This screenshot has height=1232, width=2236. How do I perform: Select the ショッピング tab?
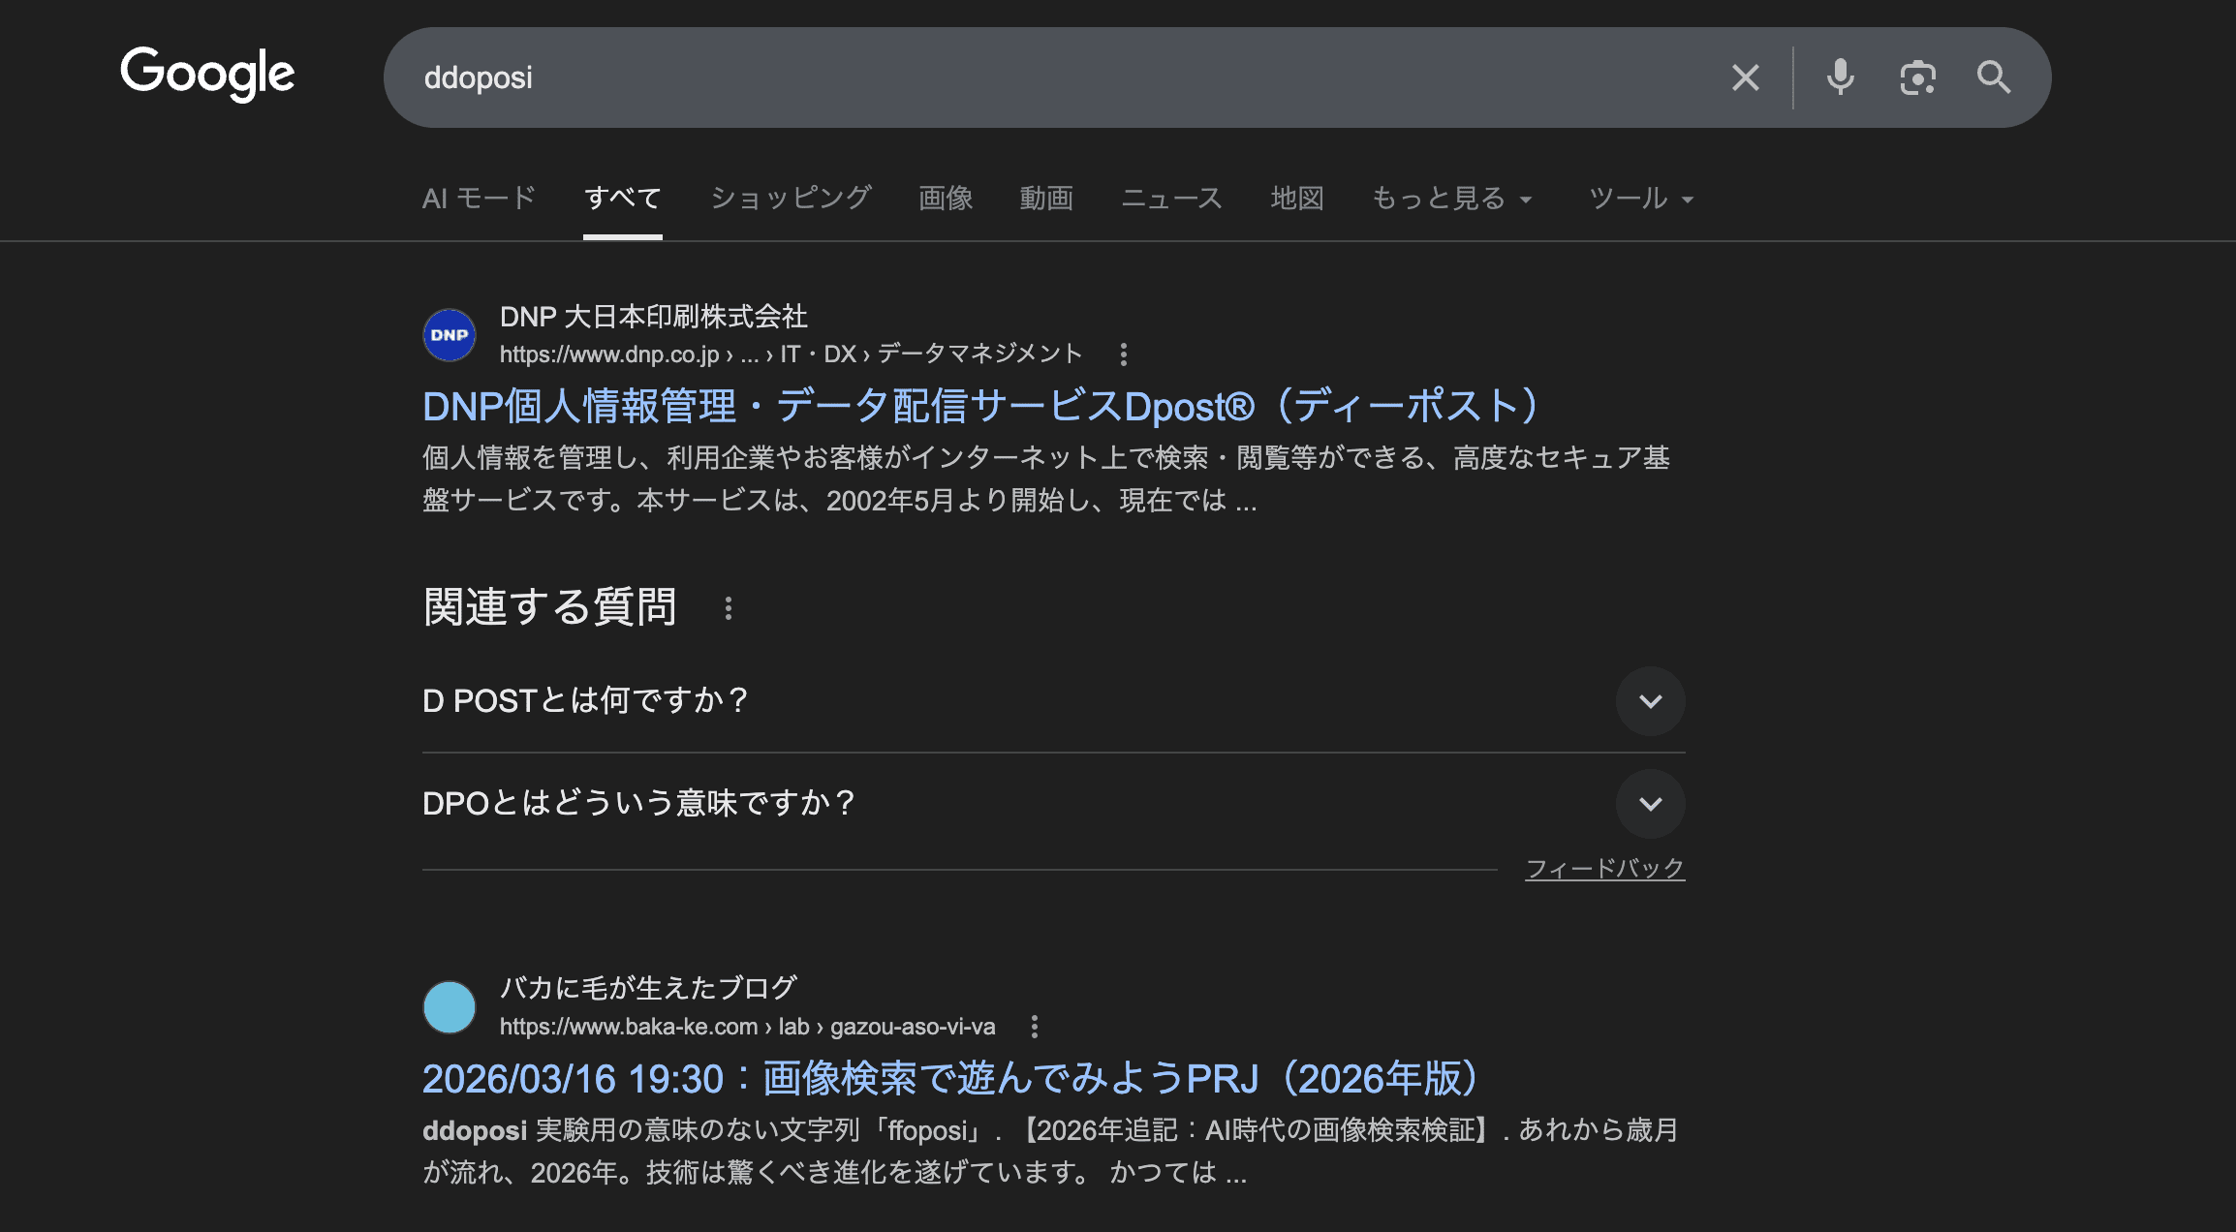(x=791, y=199)
